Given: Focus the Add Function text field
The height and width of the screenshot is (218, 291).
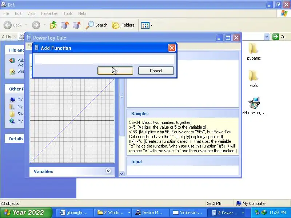Looking at the screenshot, I should (x=105, y=59).
